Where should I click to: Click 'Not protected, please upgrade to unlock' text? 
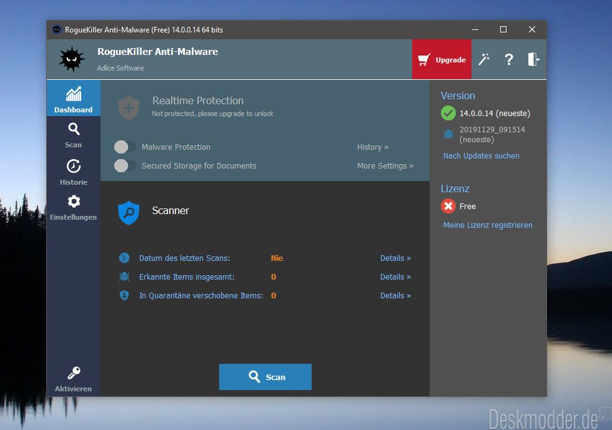click(x=213, y=114)
